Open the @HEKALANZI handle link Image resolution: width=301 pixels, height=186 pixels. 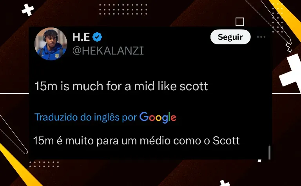pos(108,51)
